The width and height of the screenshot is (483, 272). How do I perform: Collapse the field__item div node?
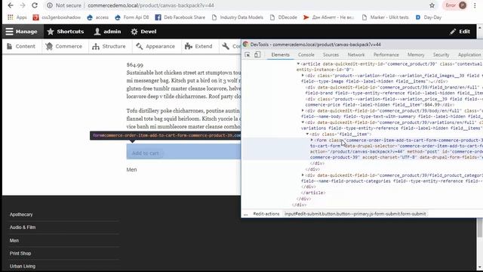point(307,134)
